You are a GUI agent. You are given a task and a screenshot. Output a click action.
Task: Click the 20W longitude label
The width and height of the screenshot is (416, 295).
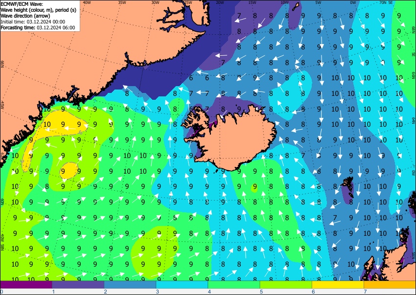[x=220, y=2]
